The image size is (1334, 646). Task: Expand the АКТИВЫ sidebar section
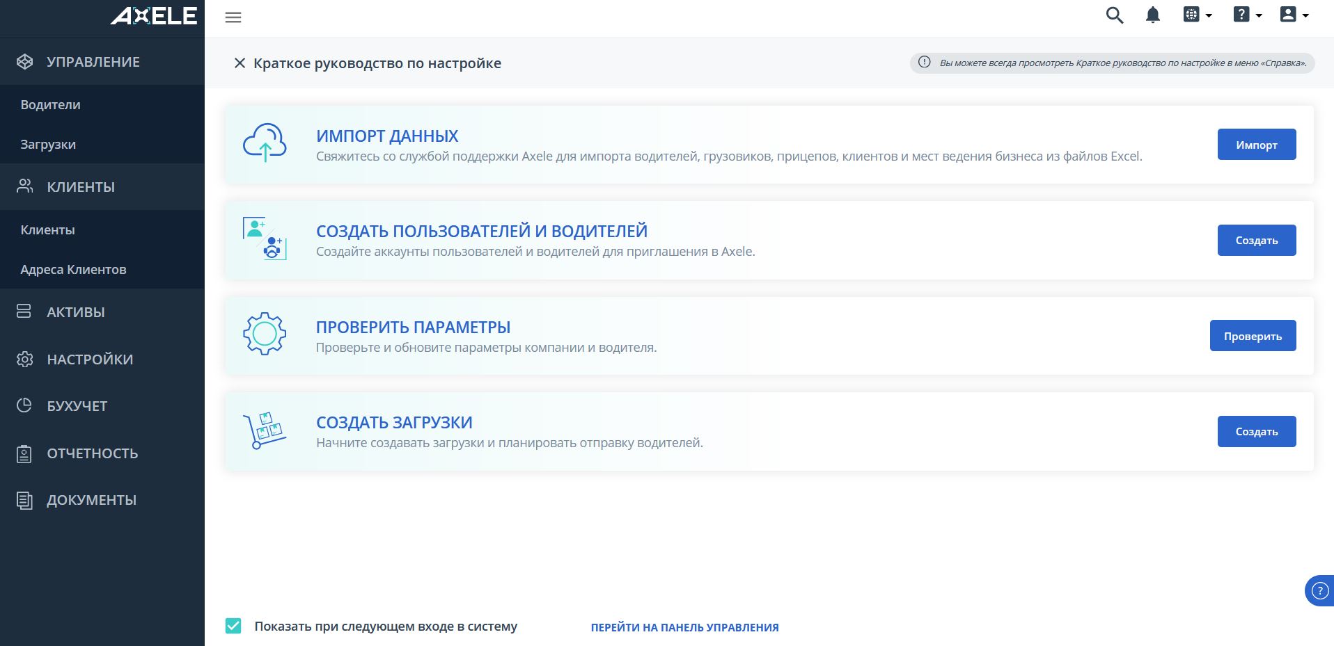coord(102,312)
